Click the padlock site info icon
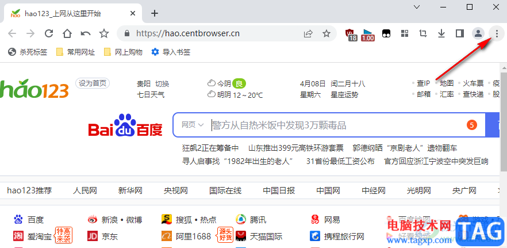 [x=127, y=33]
